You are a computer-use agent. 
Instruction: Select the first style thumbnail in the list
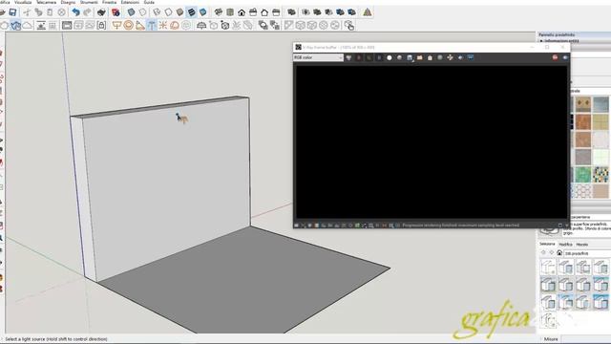pos(548,268)
